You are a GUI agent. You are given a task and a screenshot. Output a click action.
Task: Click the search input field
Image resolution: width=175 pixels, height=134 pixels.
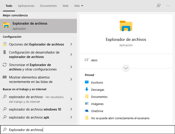[x=87, y=129]
